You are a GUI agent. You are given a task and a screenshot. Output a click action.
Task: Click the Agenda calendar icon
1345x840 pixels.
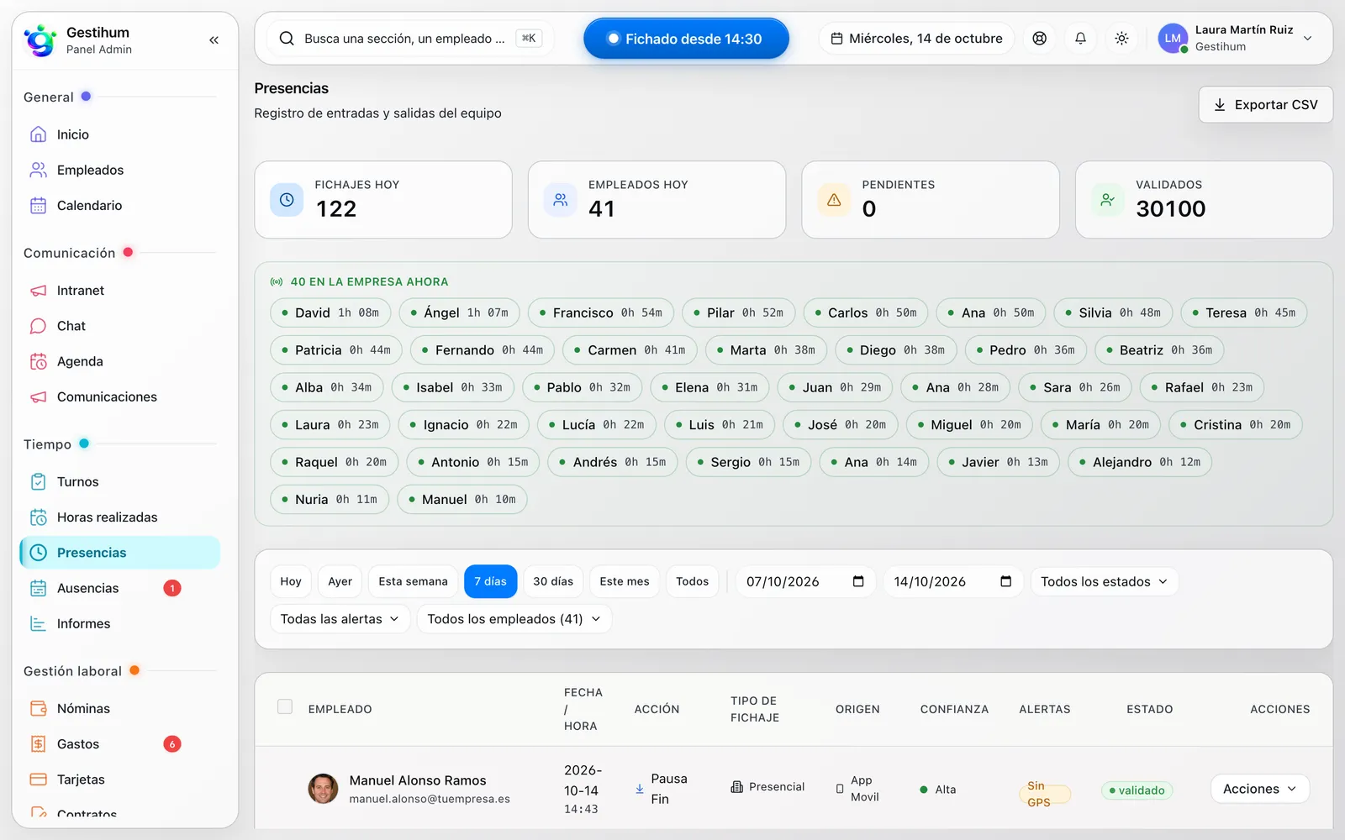pos(38,361)
